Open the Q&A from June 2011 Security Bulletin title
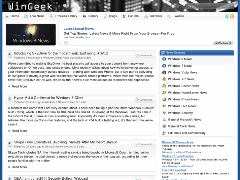 coord(51,178)
